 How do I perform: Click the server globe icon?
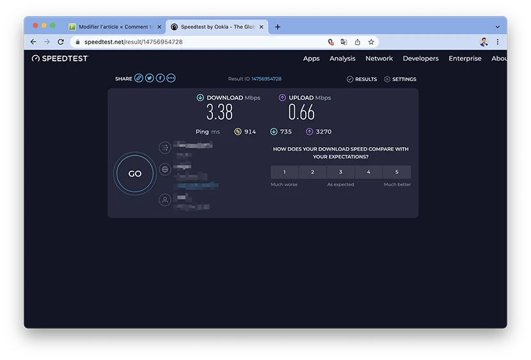click(165, 169)
